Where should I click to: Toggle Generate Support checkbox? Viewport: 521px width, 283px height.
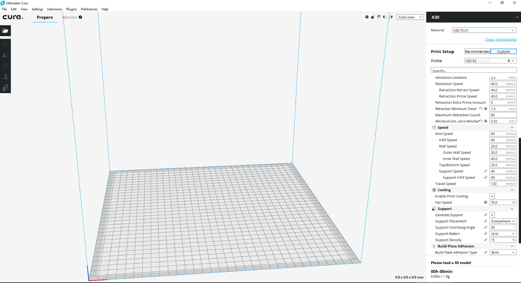pyautogui.click(x=492, y=215)
